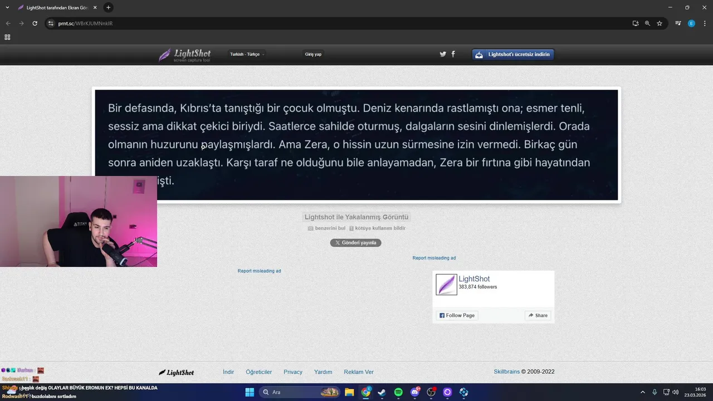Click footer LightShot logo

176,372
